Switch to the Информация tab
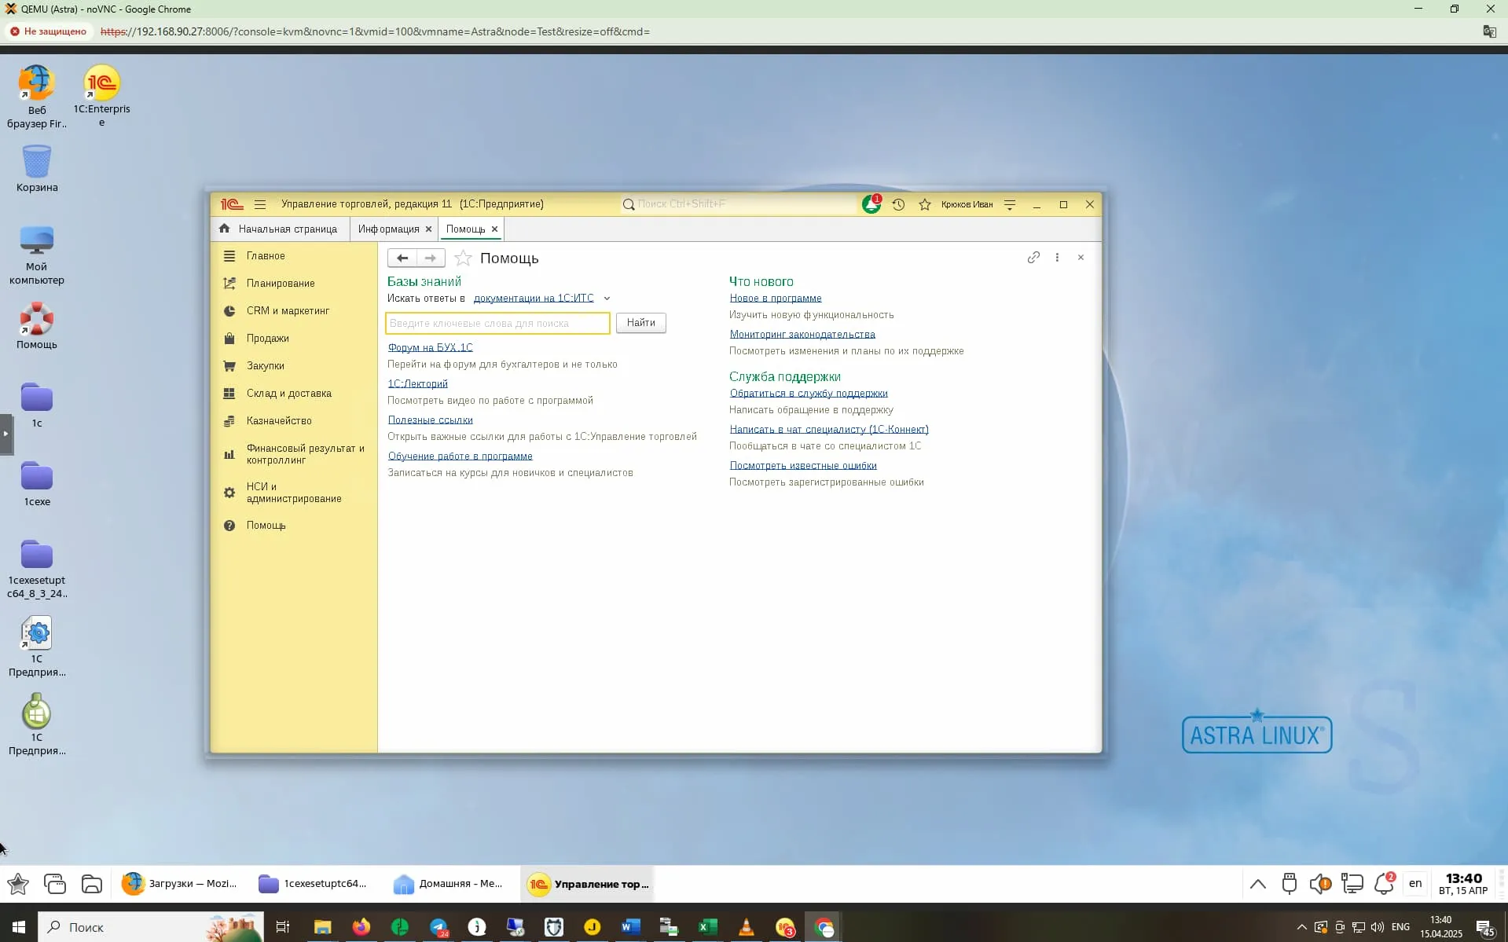 click(x=388, y=229)
